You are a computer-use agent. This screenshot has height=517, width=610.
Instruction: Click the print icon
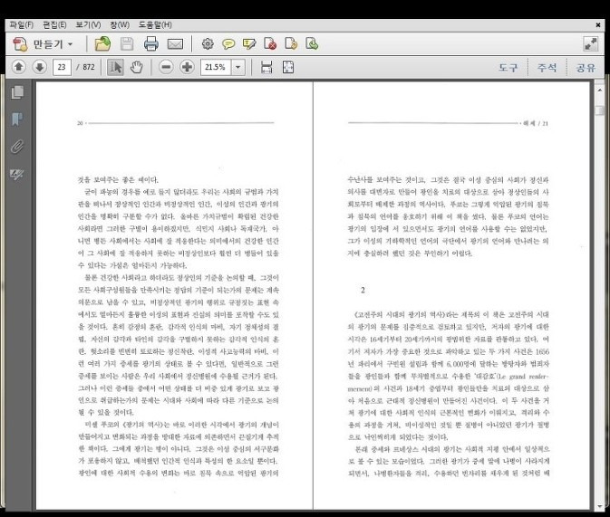[151, 44]
